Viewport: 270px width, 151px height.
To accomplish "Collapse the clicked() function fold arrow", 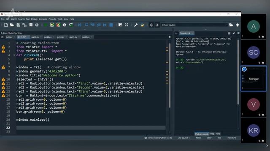I will [14, 55].
